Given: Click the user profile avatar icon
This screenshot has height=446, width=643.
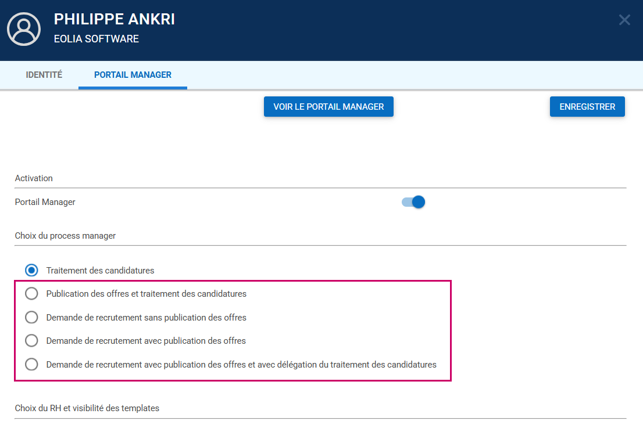Looking at the screenshot, I should click(x=24, y=29).
